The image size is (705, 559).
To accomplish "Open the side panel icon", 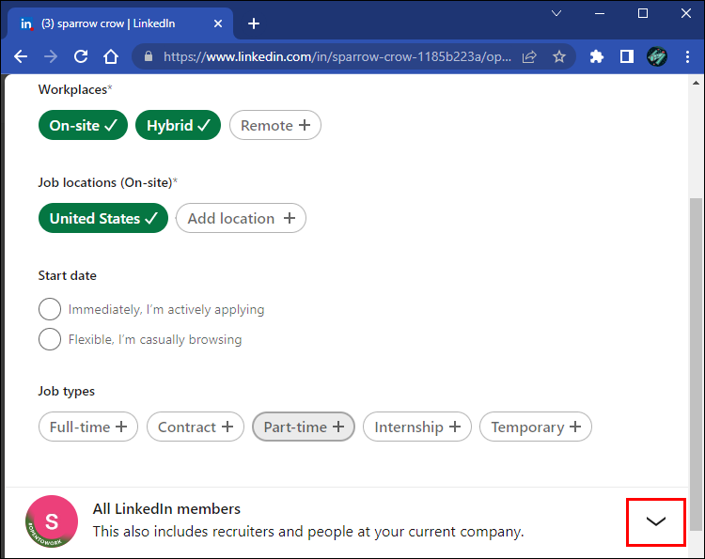I will [626, 56].
